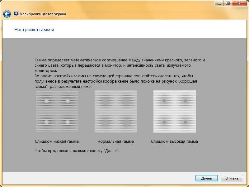Click the text about pressing Далее to continue

[x=77, y=151]
